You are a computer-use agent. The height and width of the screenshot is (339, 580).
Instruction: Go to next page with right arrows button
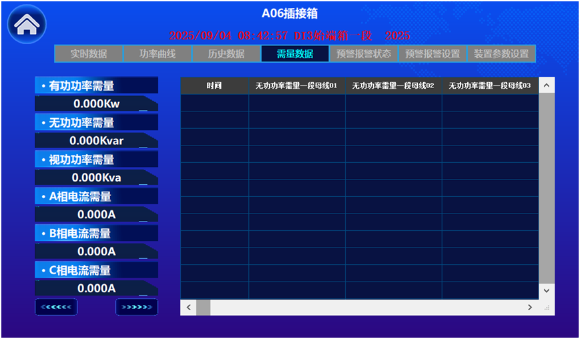[x=137, y=307]
